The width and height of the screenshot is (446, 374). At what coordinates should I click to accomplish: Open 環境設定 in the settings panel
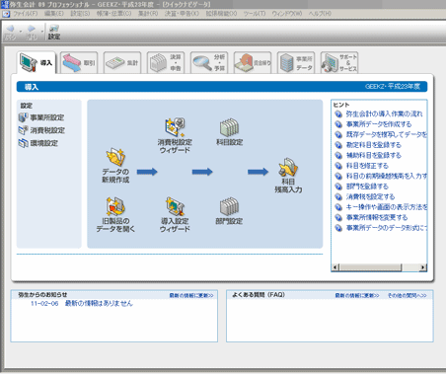[38, 143]
